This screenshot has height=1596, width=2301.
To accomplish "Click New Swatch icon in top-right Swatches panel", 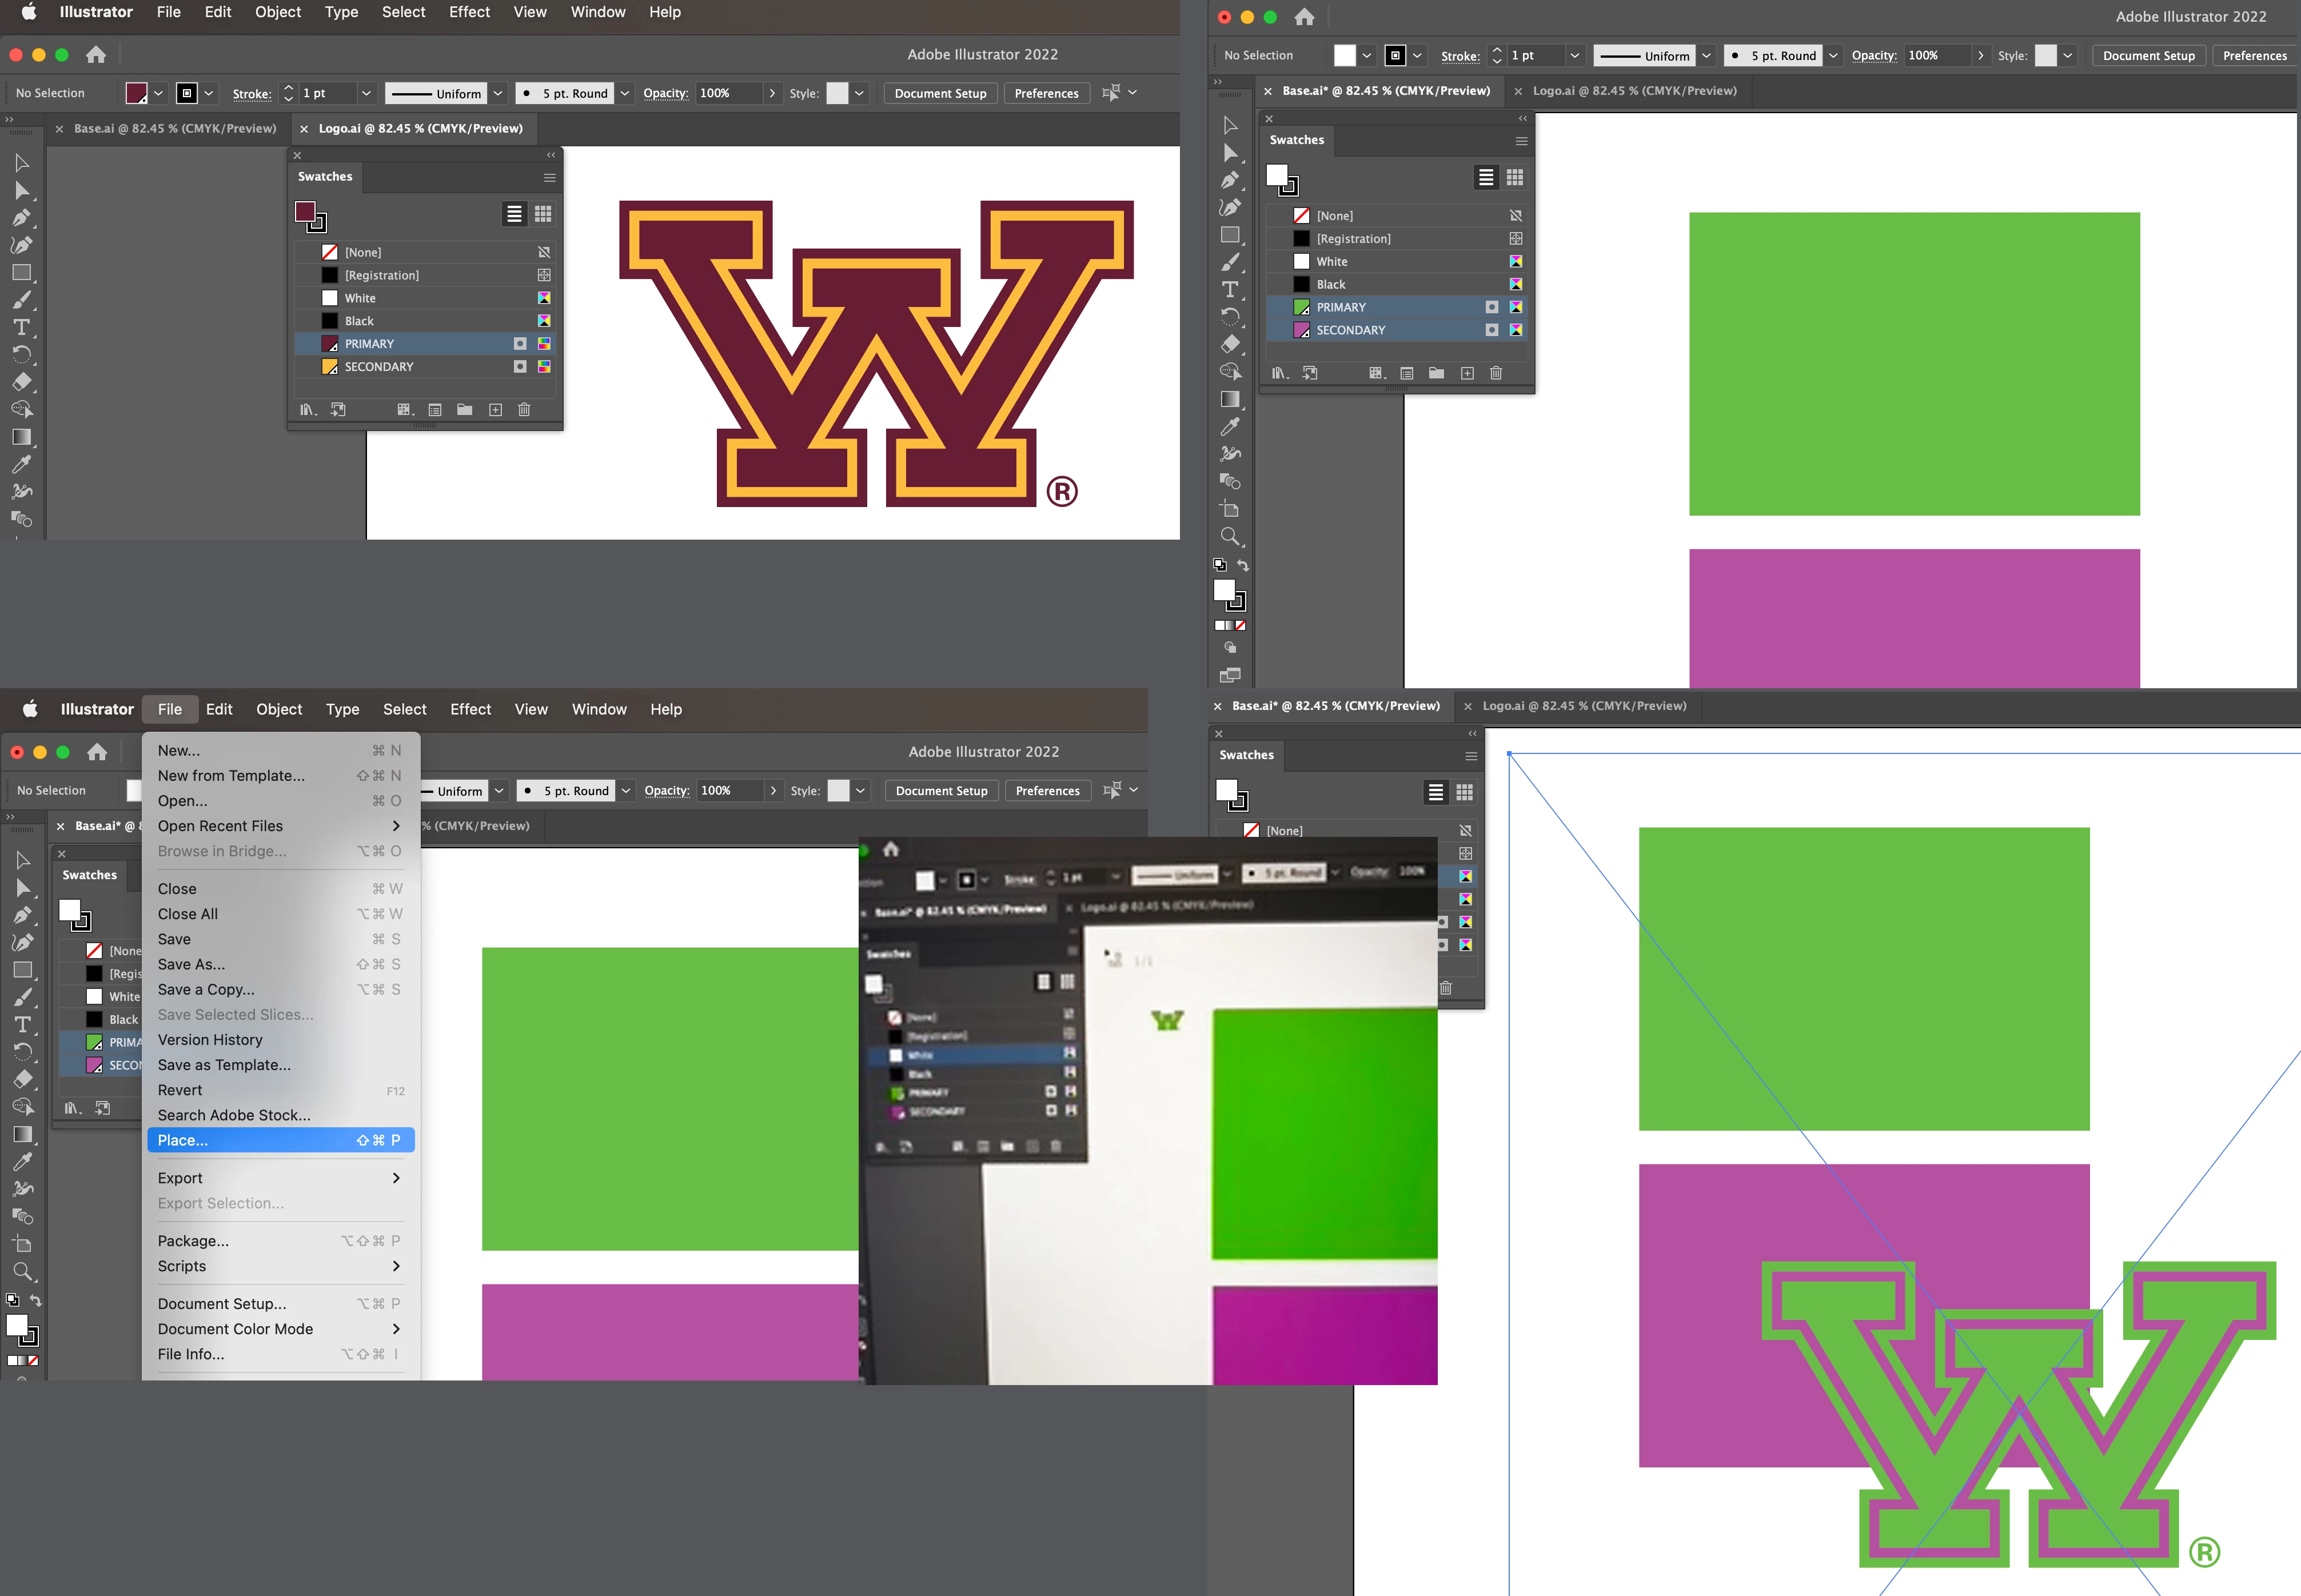I will coord(1467,373).
